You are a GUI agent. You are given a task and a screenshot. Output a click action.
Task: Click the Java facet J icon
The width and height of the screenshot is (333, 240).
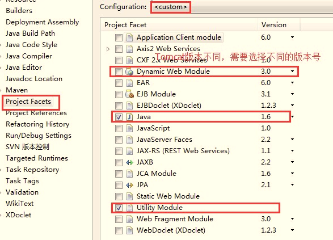click(x=129, y=117)
